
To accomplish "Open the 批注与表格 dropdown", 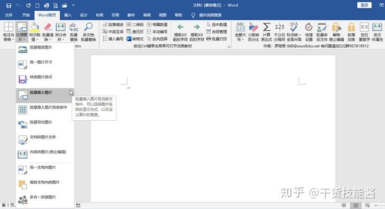I will pyautogui.click(x=9, y=32).
